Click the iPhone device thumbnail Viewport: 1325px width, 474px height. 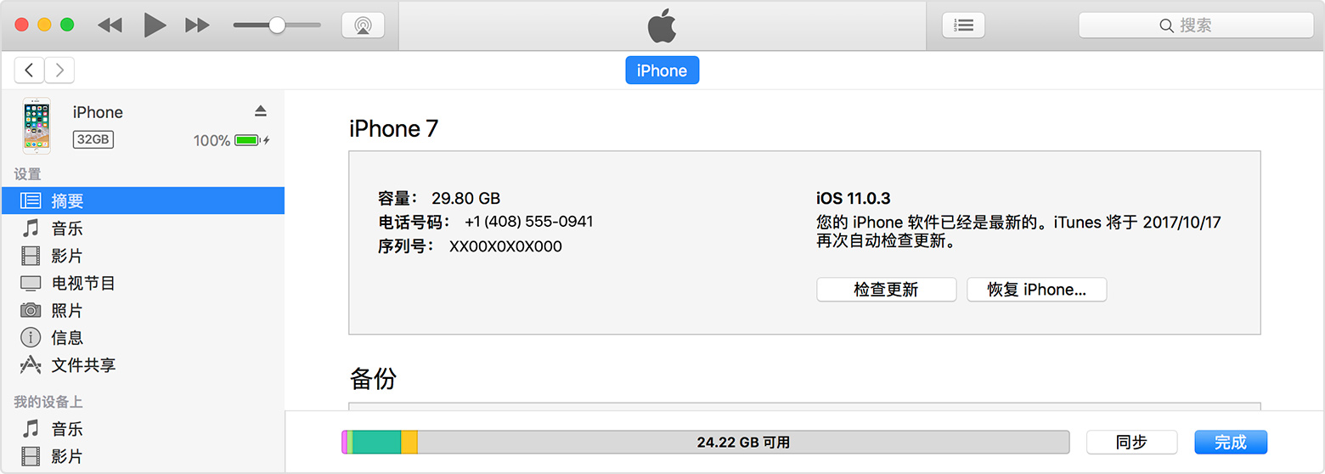[x=37, y=126]
